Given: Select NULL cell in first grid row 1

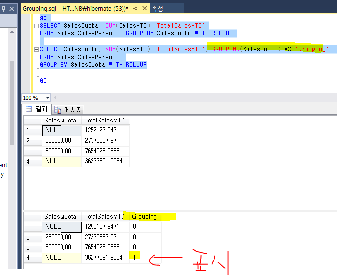Looking at the screenshot, I should coord(62,131).
